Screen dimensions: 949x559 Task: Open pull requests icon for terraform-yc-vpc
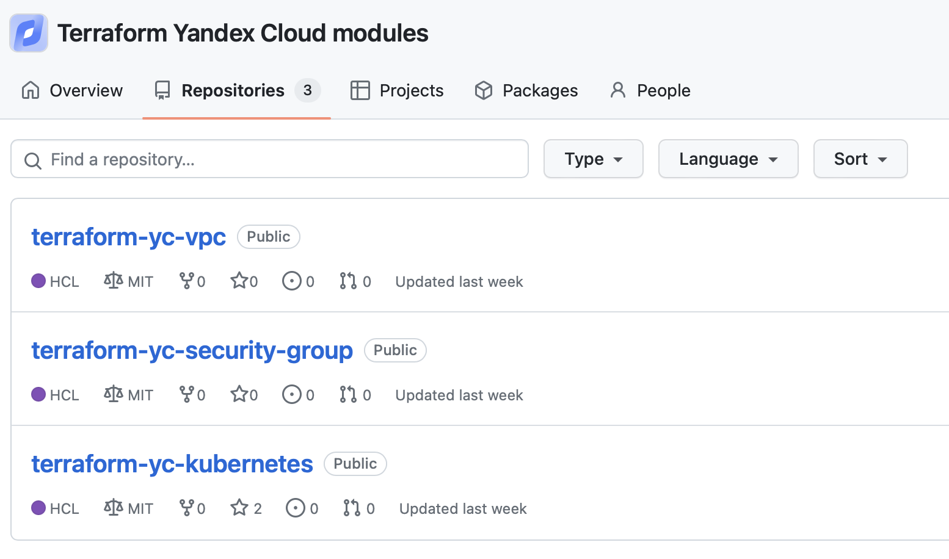[348, 281]
